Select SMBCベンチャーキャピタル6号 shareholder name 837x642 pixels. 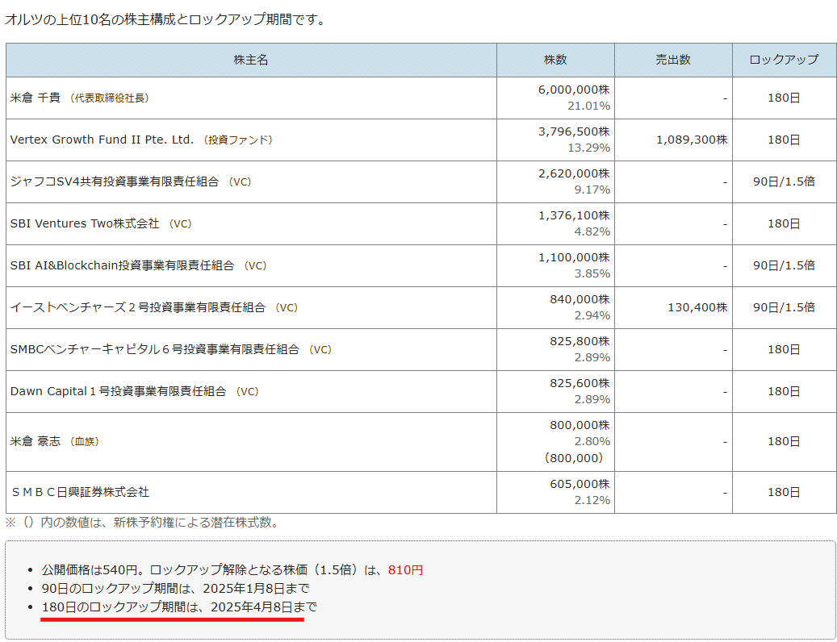(x=154, y=350)
